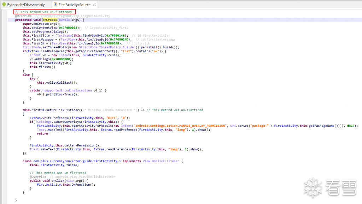362x204 pixels.
Task: Click the canDrawOverlays method call
Action: click(67, 122)
